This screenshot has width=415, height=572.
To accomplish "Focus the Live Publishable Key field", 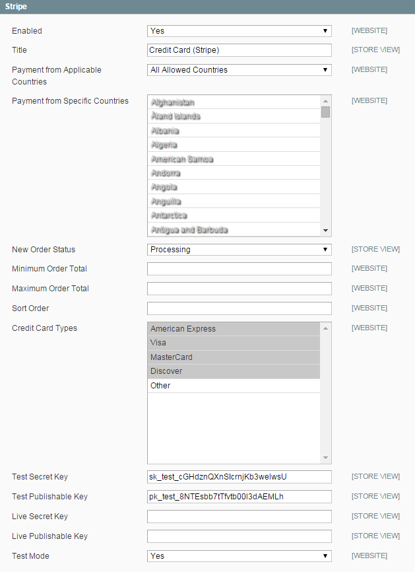I will 239,536.
